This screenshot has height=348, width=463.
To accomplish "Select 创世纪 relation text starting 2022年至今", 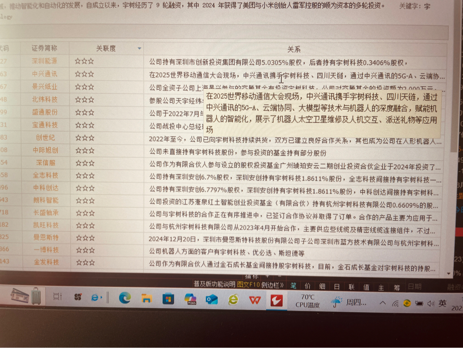I will click(x=295, y=140).
